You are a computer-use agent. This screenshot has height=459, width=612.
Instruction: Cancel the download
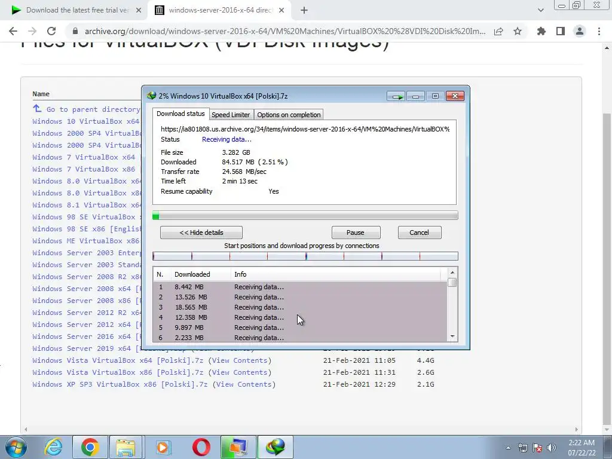tap(419, 232)
